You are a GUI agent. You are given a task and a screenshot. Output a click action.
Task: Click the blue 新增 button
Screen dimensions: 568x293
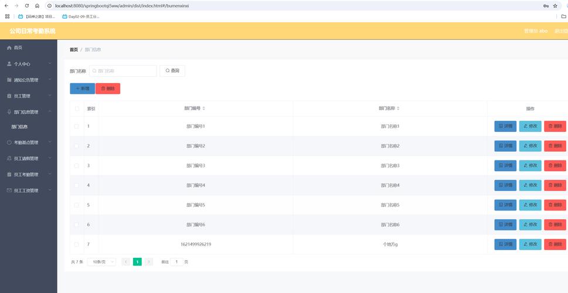click(x=82, y=88)
